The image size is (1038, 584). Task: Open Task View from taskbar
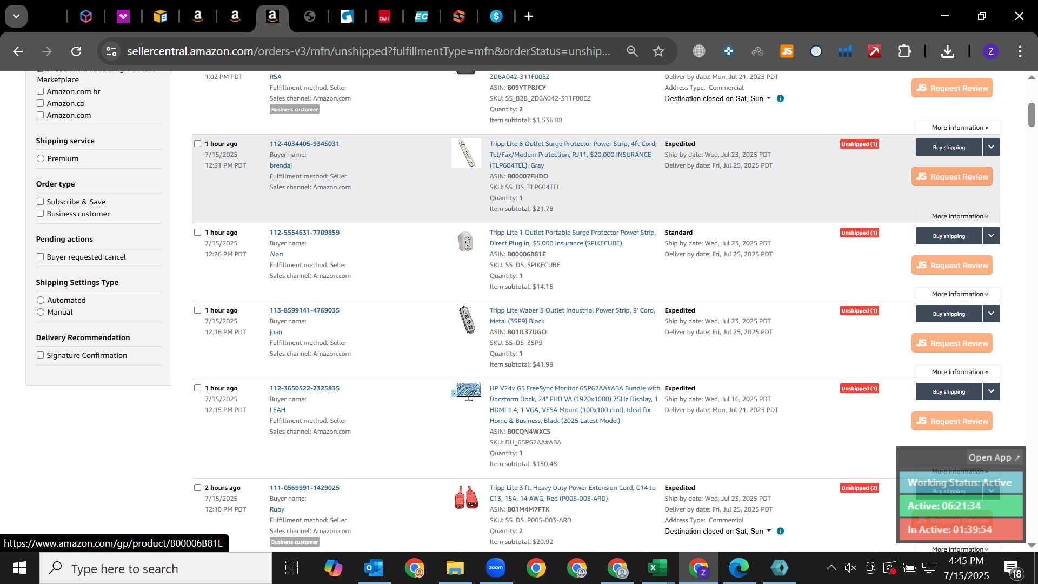(292, 568)
